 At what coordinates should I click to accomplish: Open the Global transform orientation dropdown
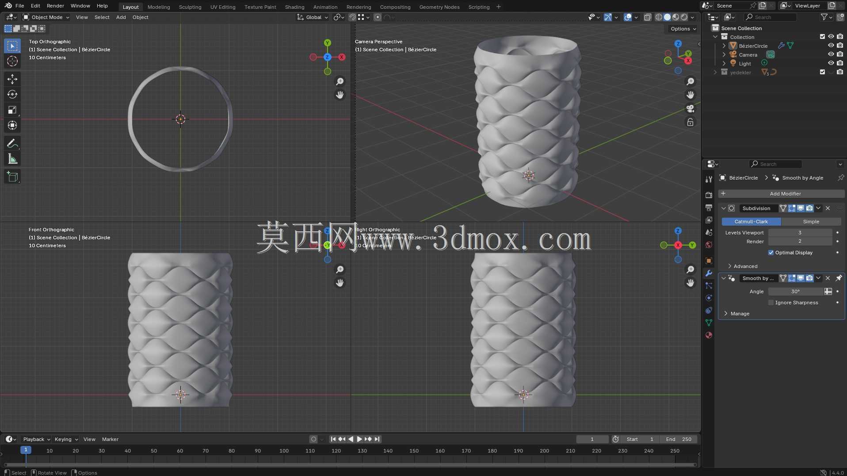tap(313, 17)
